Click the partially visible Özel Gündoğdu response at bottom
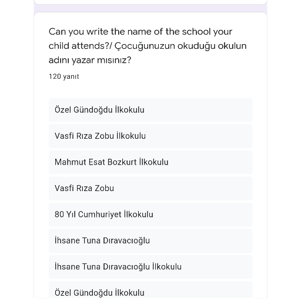The image size is (301, 301). coord(150,291)
